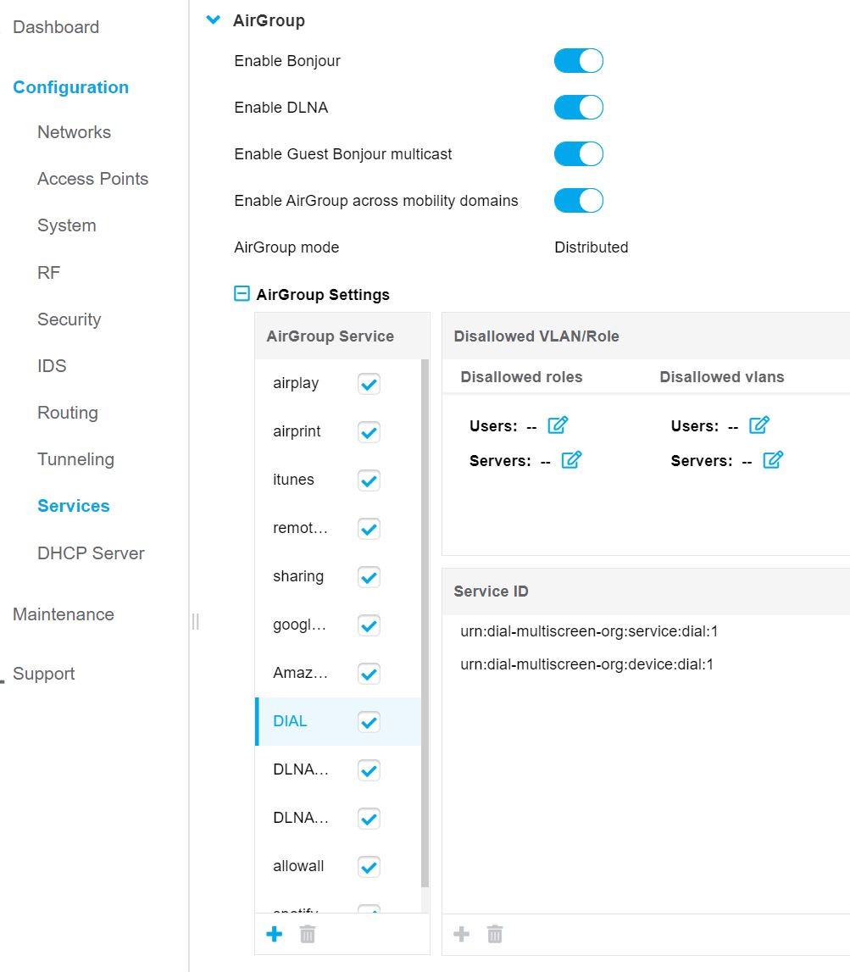850x972 pixels.
Task: Select itunes service row
Action: (338, 480)
